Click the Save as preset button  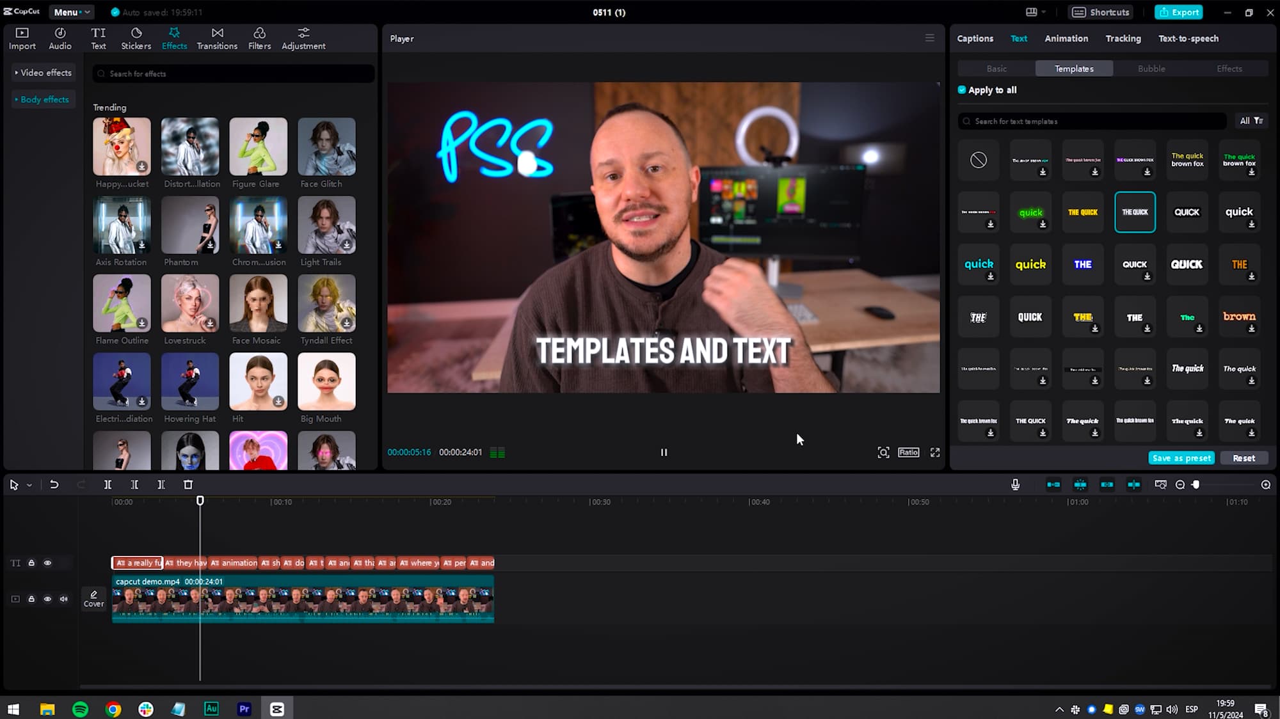pyautogui.click(x=1181, y=458)
